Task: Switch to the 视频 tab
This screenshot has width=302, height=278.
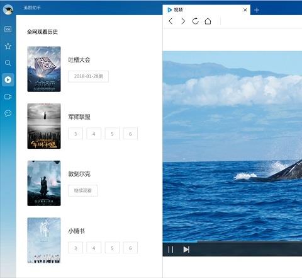Action: click(x=206, y=10)
